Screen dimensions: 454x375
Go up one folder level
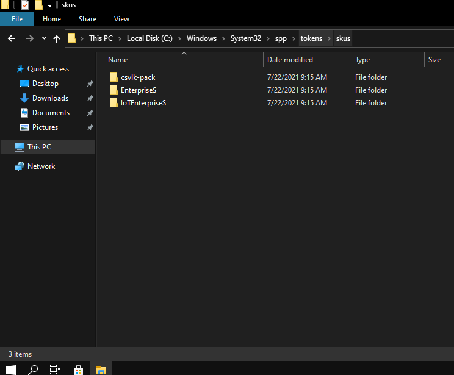[x=57, y=38]
